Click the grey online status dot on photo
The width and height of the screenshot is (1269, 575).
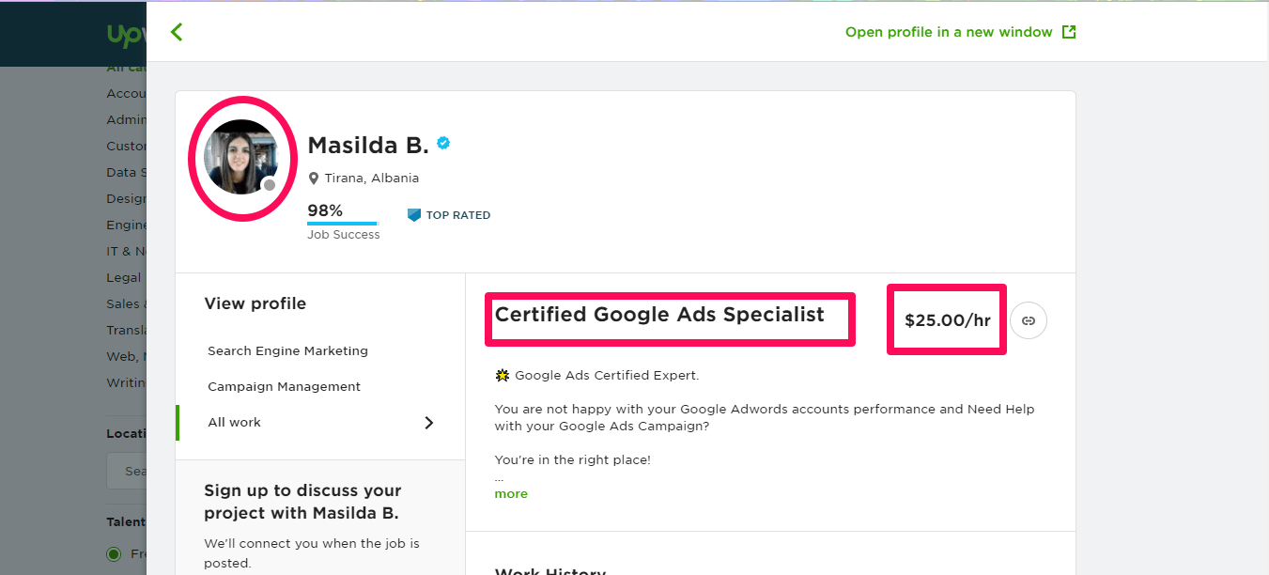point(270,185)
